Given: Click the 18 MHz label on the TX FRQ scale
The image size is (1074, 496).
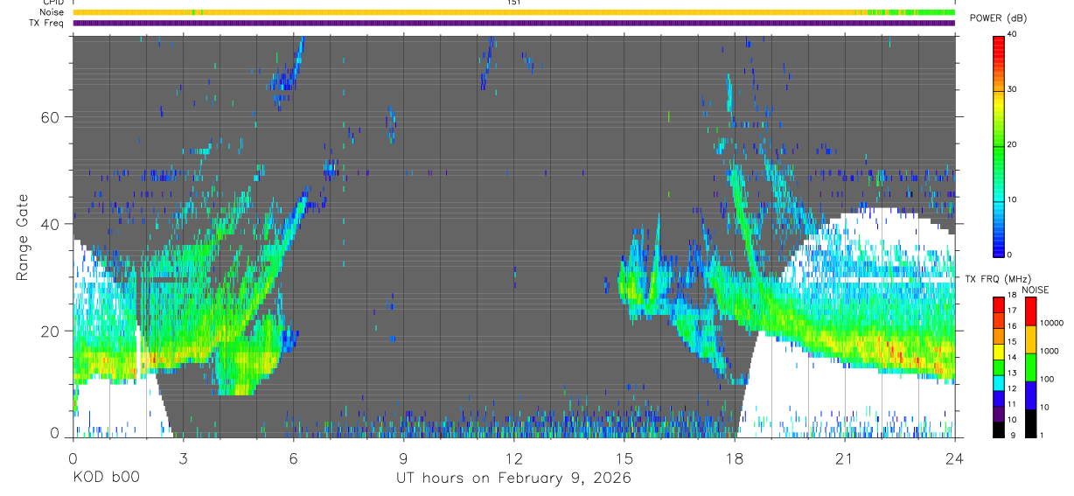Looking at the screenshot, I should point(1013,297).
